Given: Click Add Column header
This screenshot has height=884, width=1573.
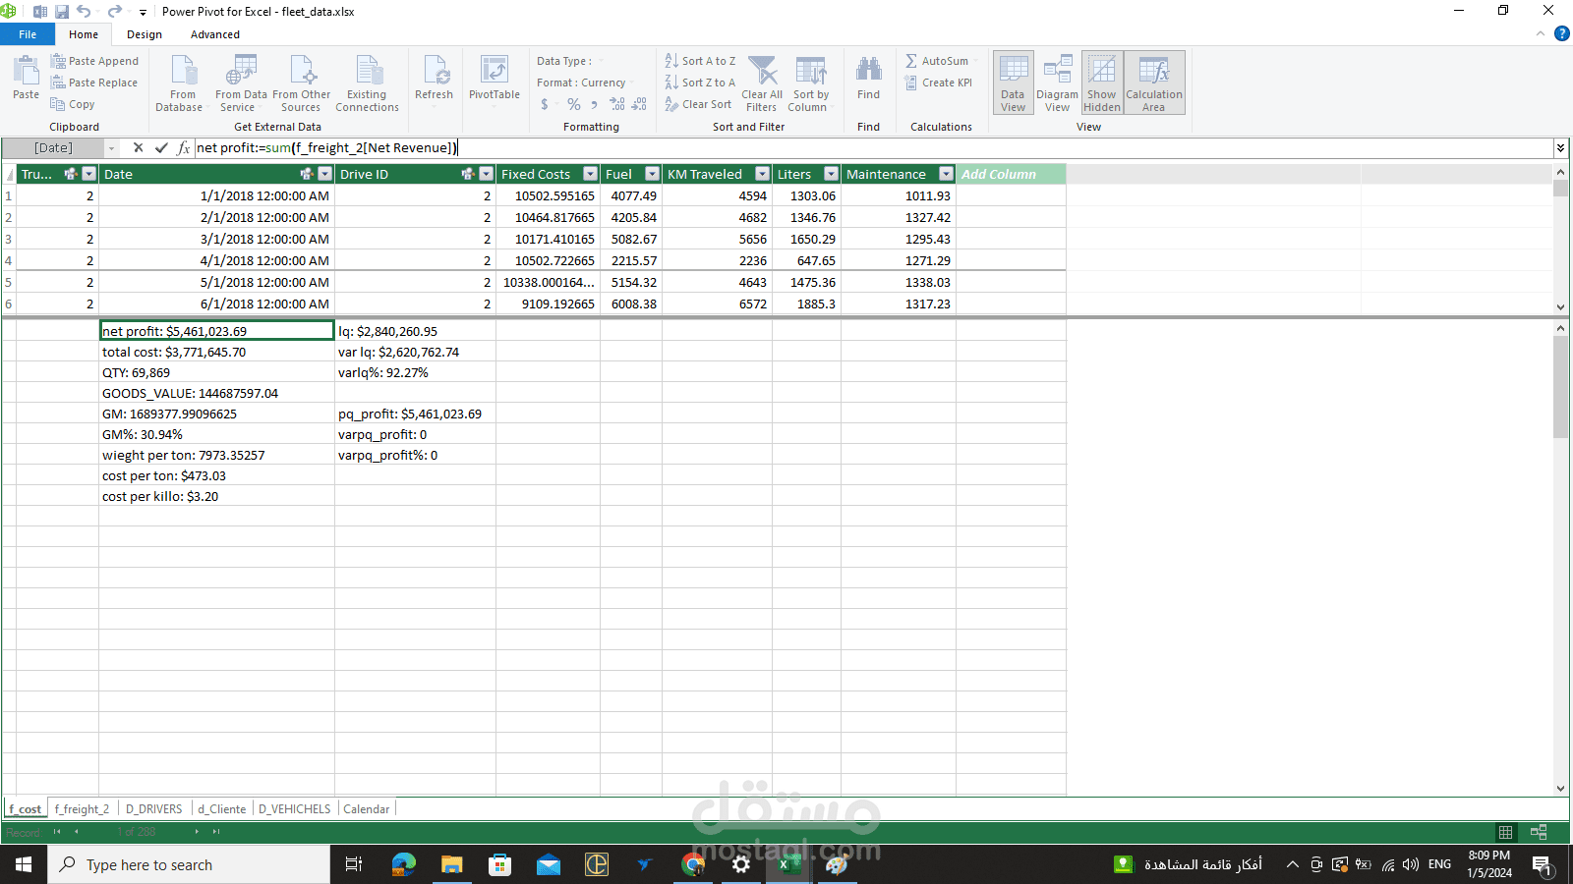Looking at the screenshot, I should pos(1011,174).
